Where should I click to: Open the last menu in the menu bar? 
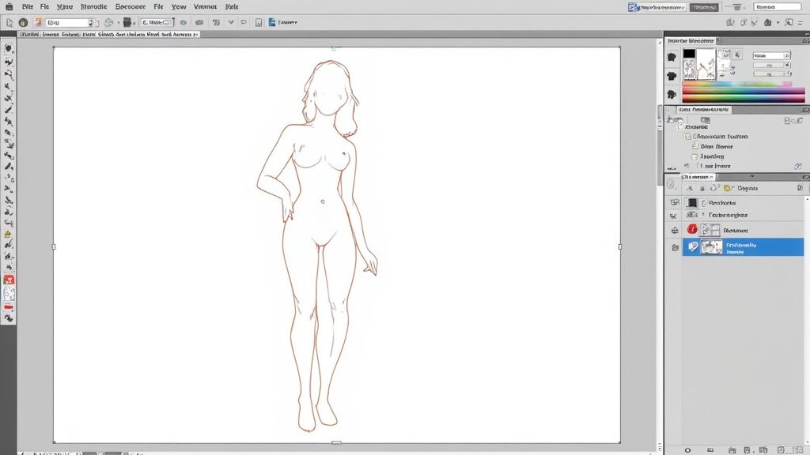[x=231, y=6]
